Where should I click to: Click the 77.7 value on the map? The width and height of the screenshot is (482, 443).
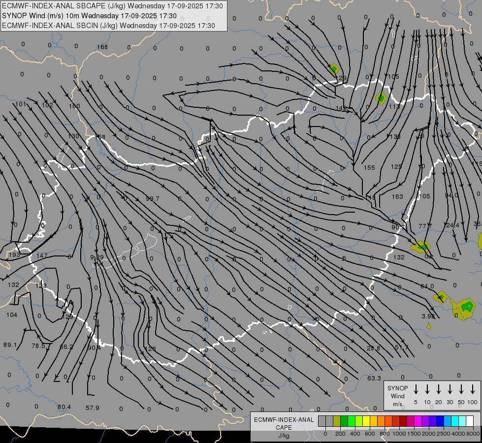[425, 226]
